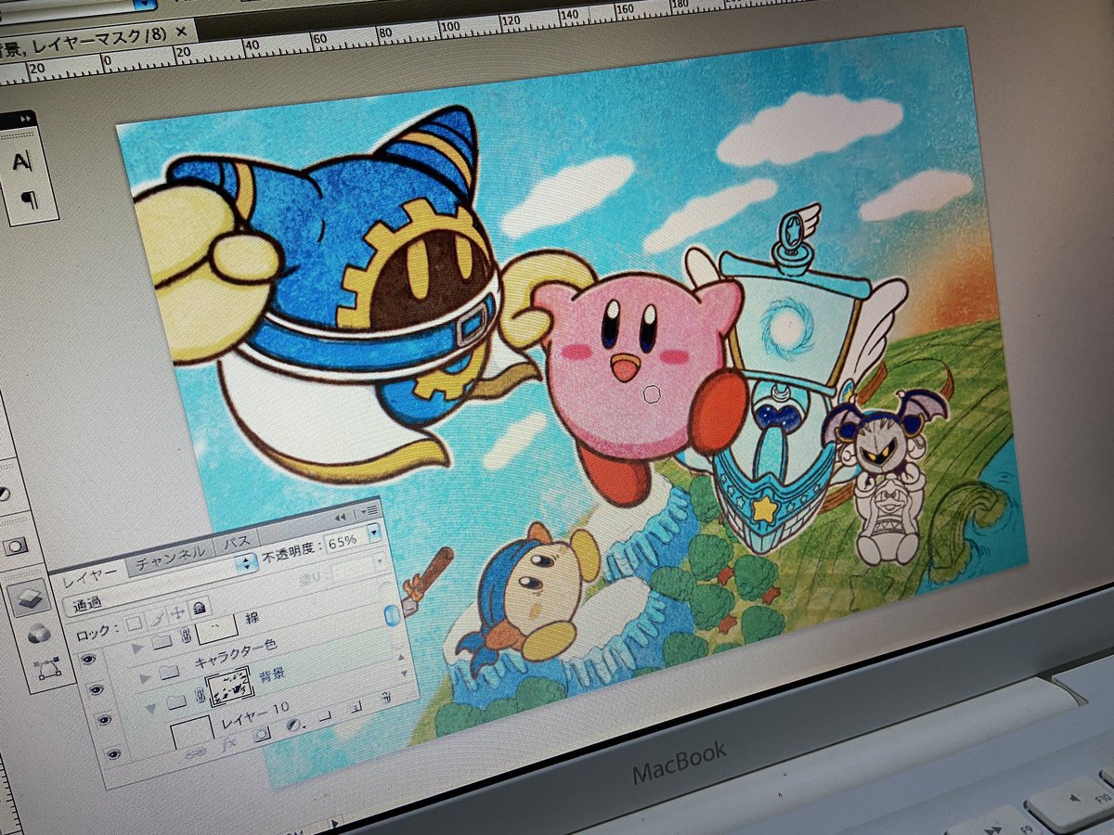Select the 背景 layer mask thumbnail
1114x835 pixels.
(x=230, y=687)
